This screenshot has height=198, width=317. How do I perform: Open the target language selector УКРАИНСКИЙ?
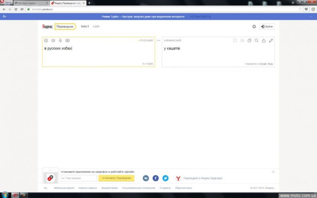coord(172,40)
